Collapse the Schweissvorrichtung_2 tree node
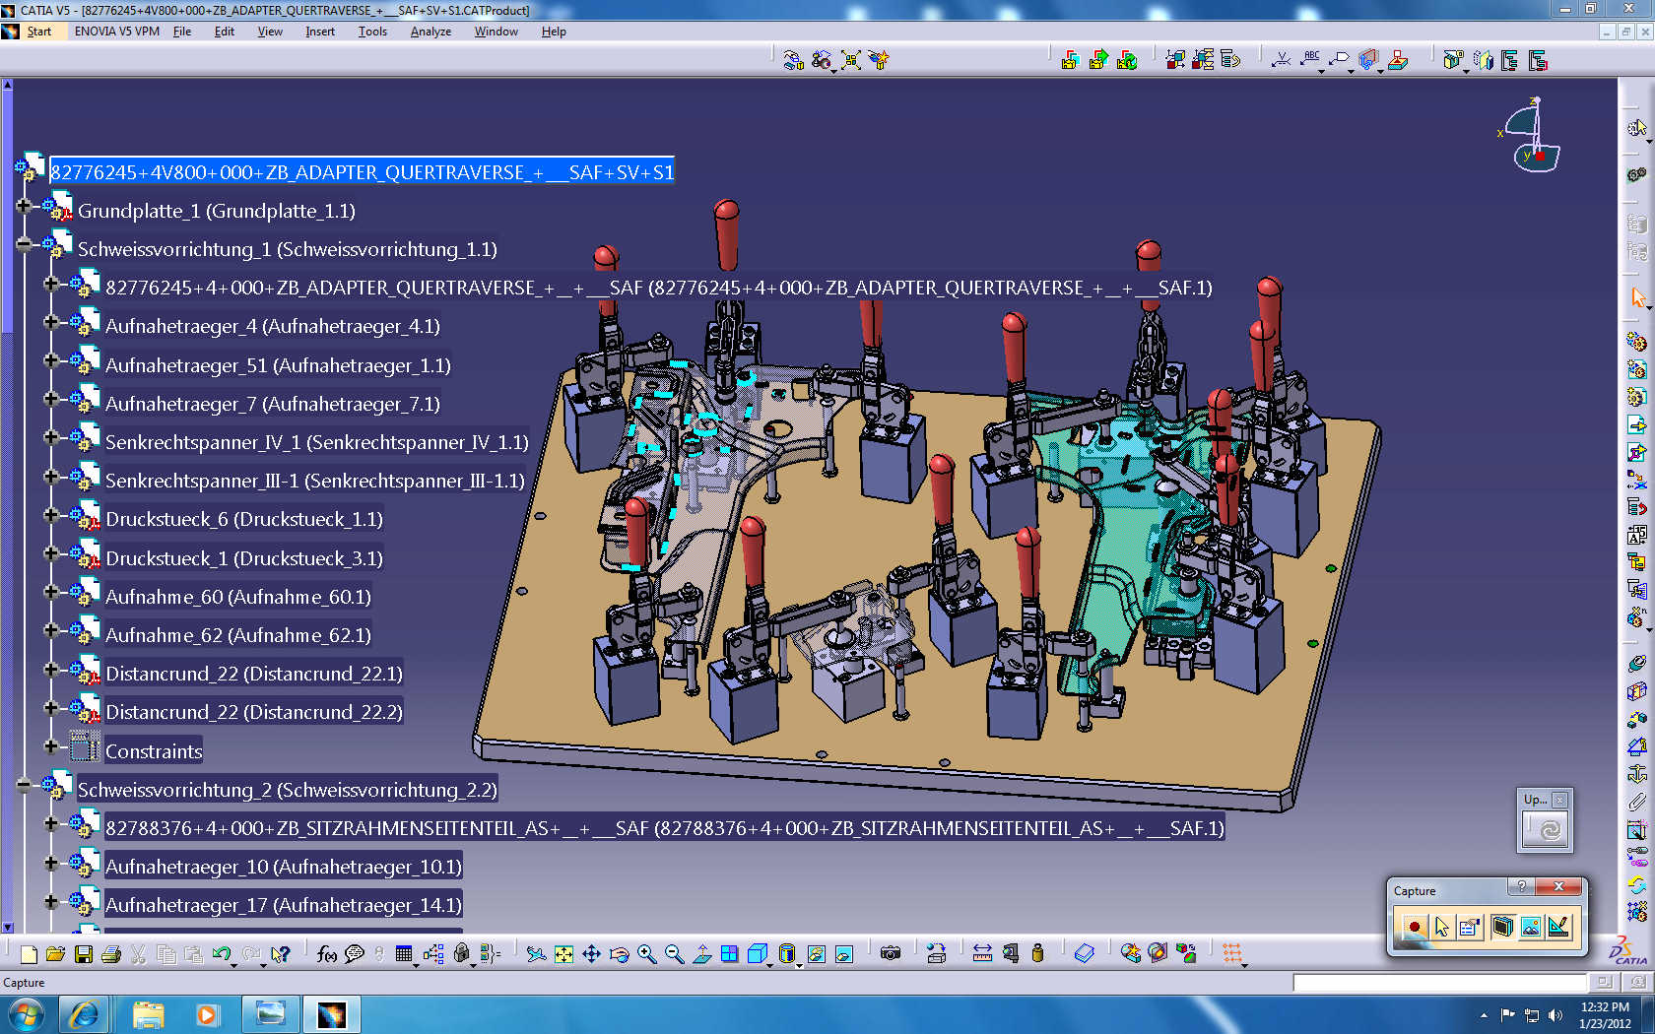Image resolution: width=1655 pixels, height=1034 pixels. click(24, 785)
